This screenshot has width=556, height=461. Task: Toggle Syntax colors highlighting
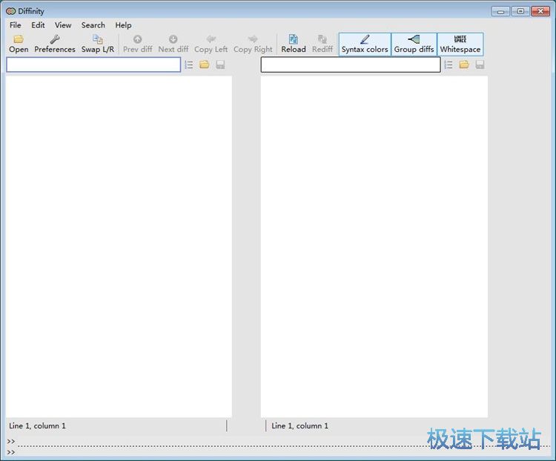[364, 44]
